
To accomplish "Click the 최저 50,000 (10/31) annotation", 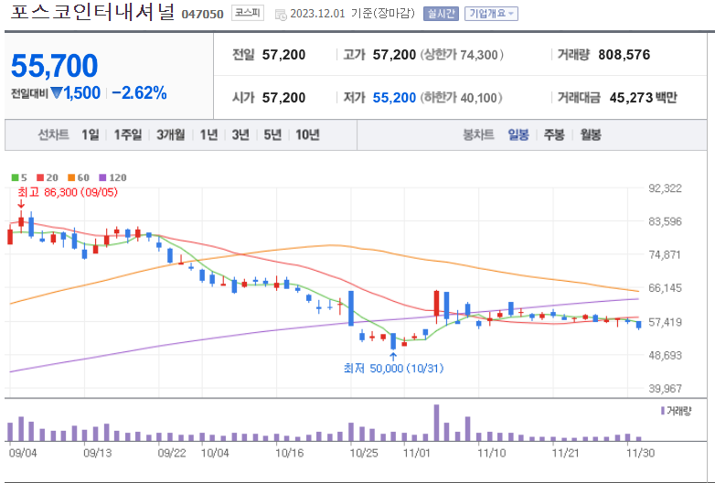I will coord(393,368).
